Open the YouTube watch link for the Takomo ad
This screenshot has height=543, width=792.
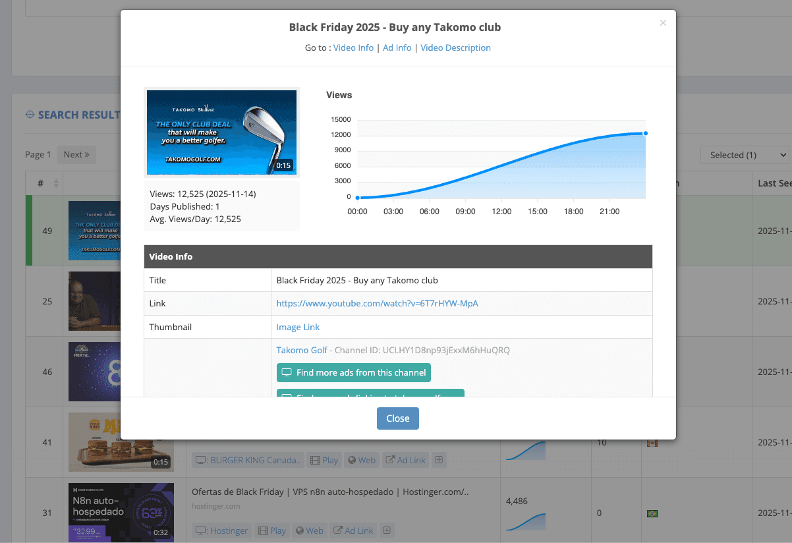tap(377, 303)
